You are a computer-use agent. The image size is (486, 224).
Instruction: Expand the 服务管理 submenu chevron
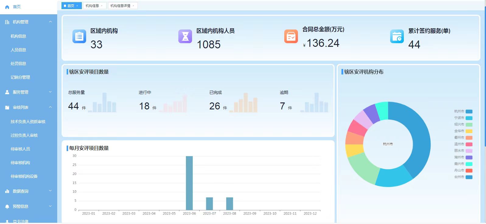click(51, 92)
